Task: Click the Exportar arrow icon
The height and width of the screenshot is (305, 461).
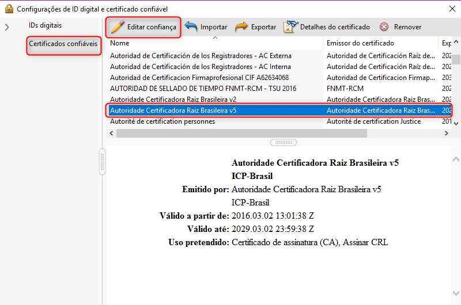Action: click(241, 27)
